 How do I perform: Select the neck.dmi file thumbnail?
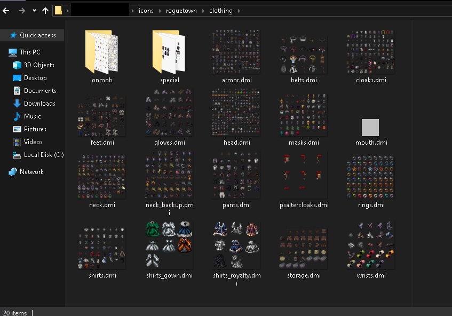coord(102,177)
